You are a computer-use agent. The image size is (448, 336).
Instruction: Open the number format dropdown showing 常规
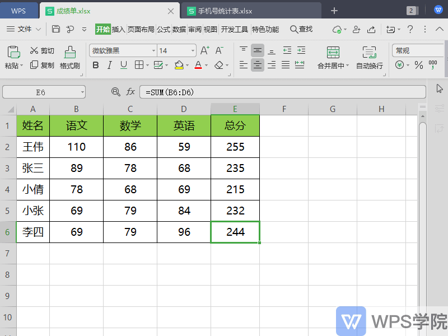coord(418,50)
